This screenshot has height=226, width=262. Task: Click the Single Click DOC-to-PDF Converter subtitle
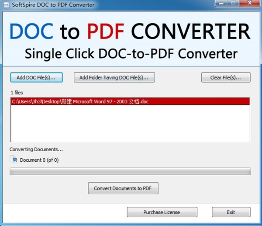click(131, 54)
